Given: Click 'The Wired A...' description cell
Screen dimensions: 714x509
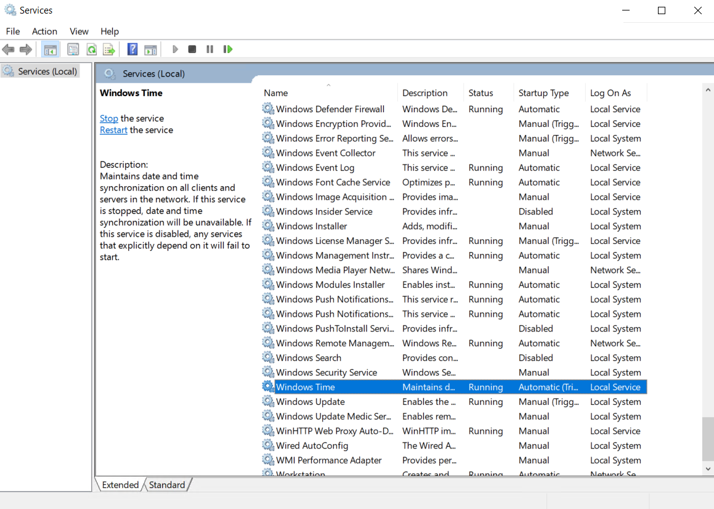Looking at the screenshot, I should pyautogui.click(x=429, y=445).
